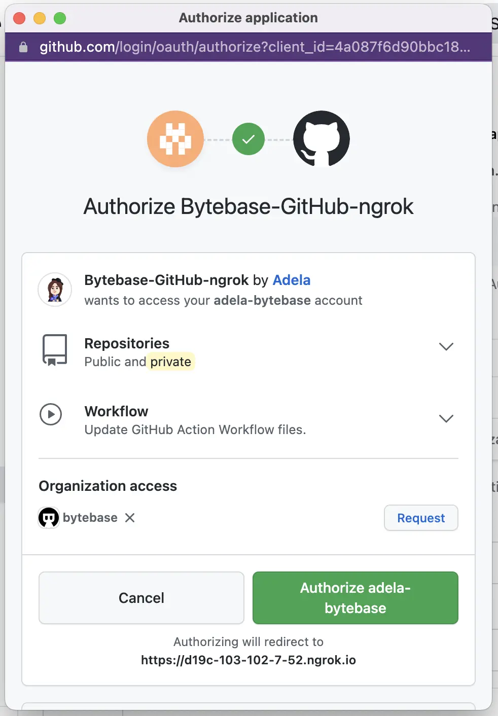Viewport: 498px width, 716px height.
Task: Click the green checkmark connector icon
Action: (x=248, y=139)
